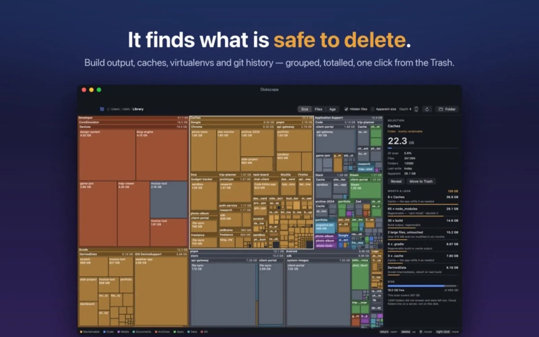Select the blog-engine 4.10 GB block
This screenshot has width=539, height=337.
click(162, 155)
